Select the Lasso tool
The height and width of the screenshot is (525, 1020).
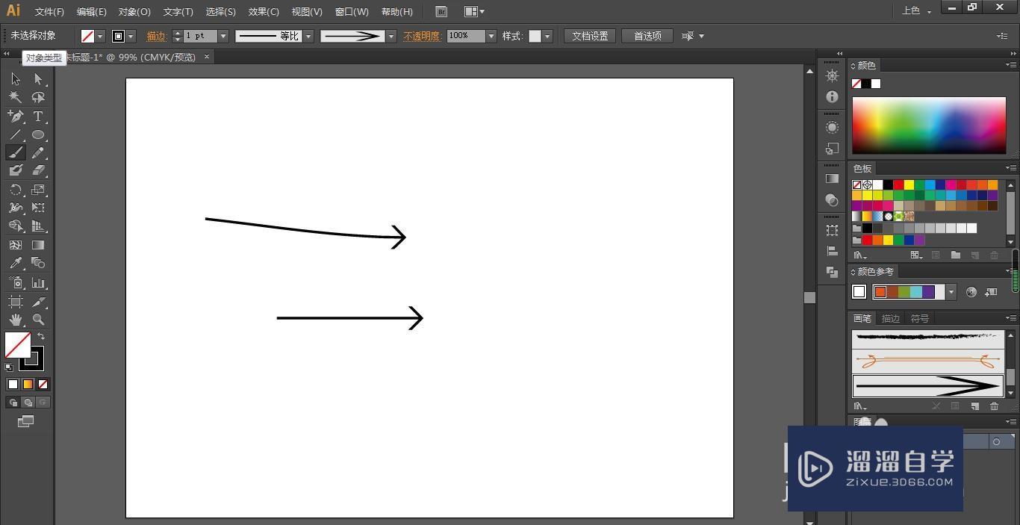(x=38, y=97)
